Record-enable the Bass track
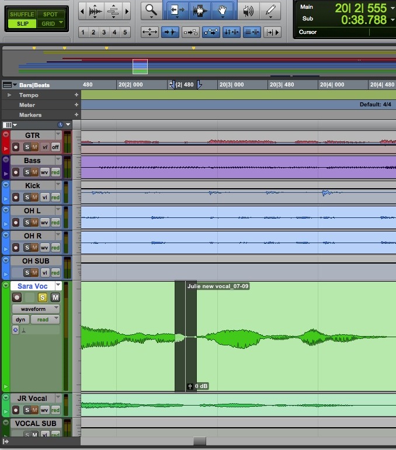The width and height of the screenshot is (396, 450). (16, 172)
